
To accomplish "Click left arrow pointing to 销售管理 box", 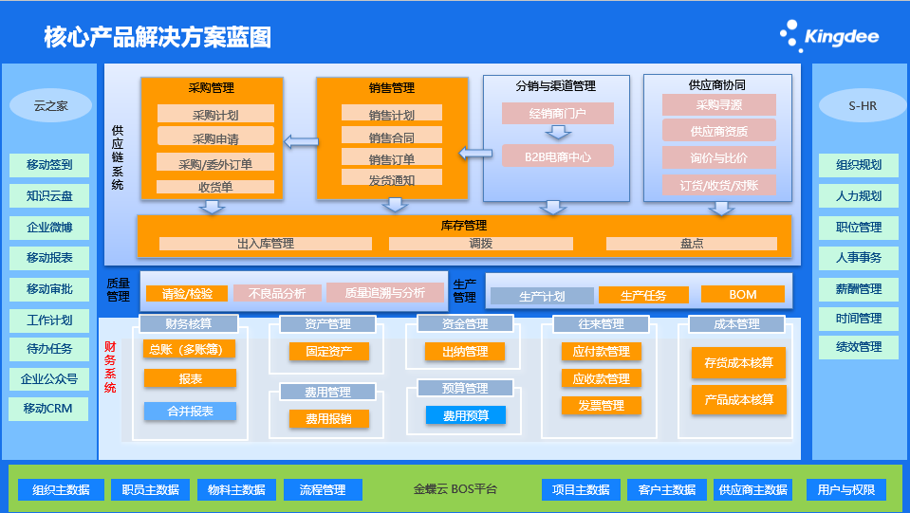I will pyautogui.click(x=471, y=152).
